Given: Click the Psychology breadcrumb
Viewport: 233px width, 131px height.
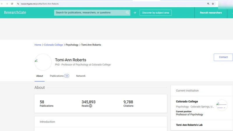Looking at the screenshot, I should pyautogui.click(x=72, y=45).
